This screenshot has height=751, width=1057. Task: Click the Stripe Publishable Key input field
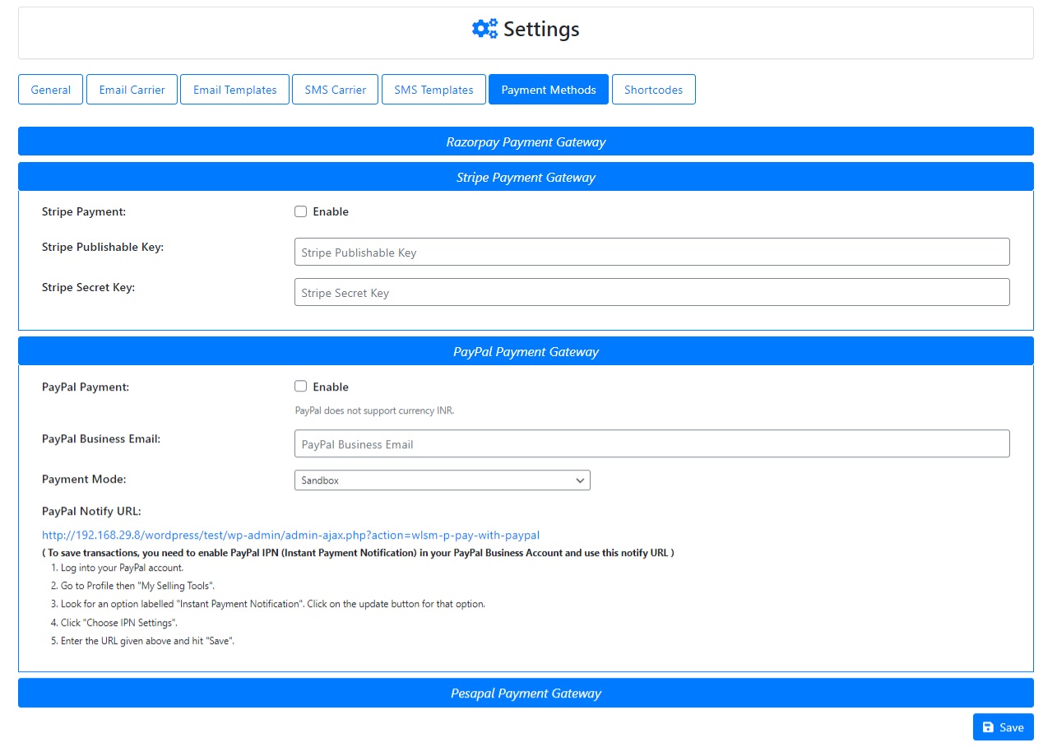click(x=652, y=252)
